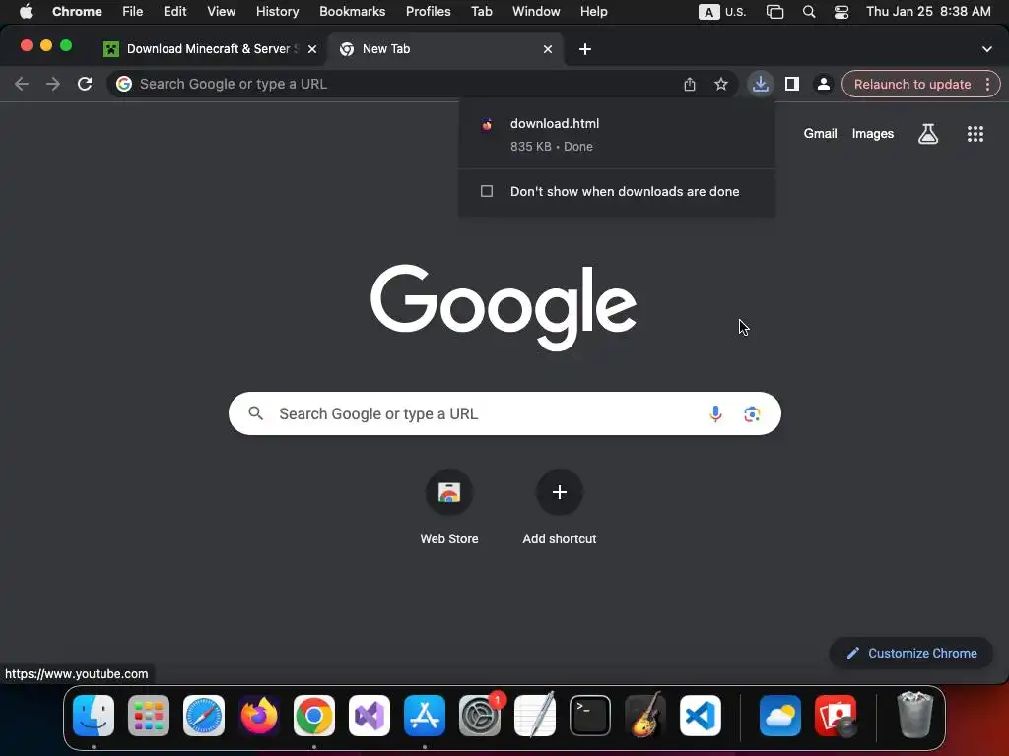1009x756 pixels.
Task: Open Finder in the Dock
Action: (x=94, y=716)
